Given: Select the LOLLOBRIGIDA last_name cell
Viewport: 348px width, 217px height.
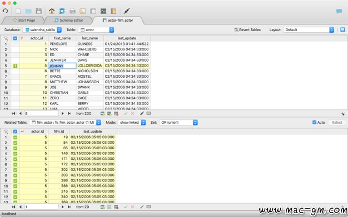Looking at the screenshot, I should 90,65.
